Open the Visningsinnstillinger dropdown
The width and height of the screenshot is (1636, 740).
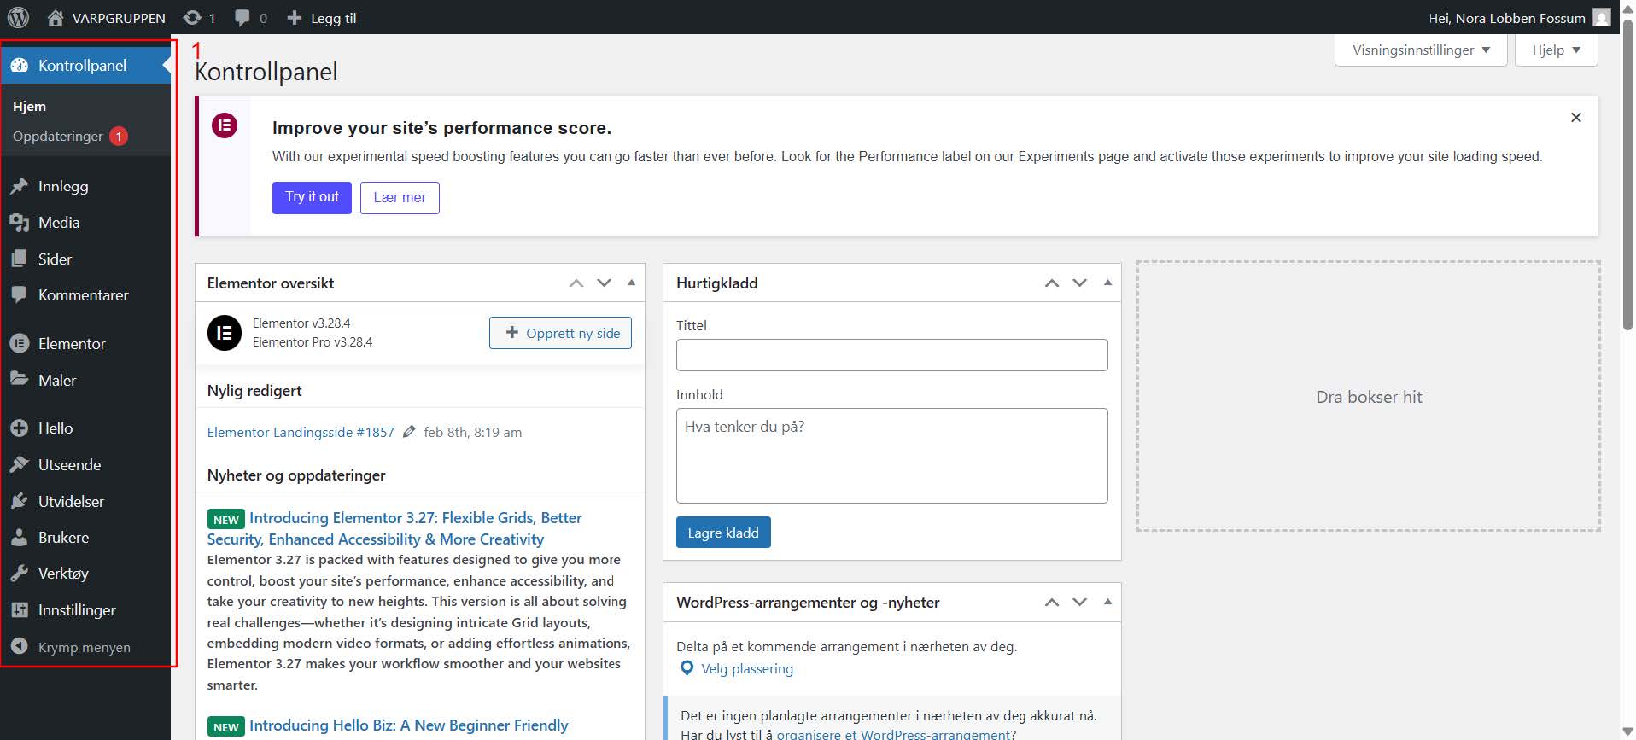(1421, 50)
